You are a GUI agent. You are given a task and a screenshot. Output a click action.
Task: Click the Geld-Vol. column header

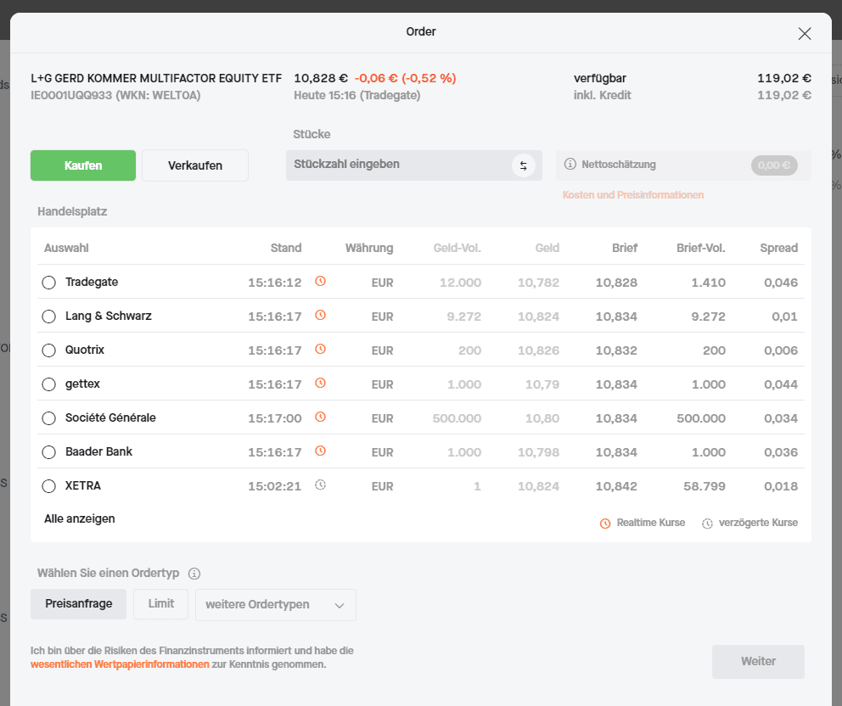(457, 248)
